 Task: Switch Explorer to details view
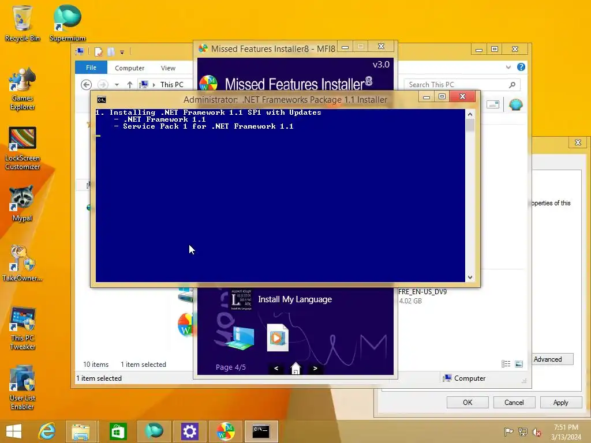click(x=506, y=363)
